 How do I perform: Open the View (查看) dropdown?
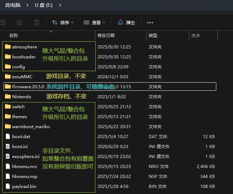click(x=94, y=22)
